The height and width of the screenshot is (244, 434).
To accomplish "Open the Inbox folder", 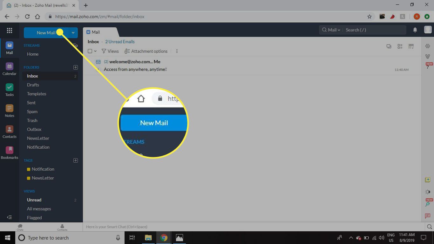I will point(50,76).
